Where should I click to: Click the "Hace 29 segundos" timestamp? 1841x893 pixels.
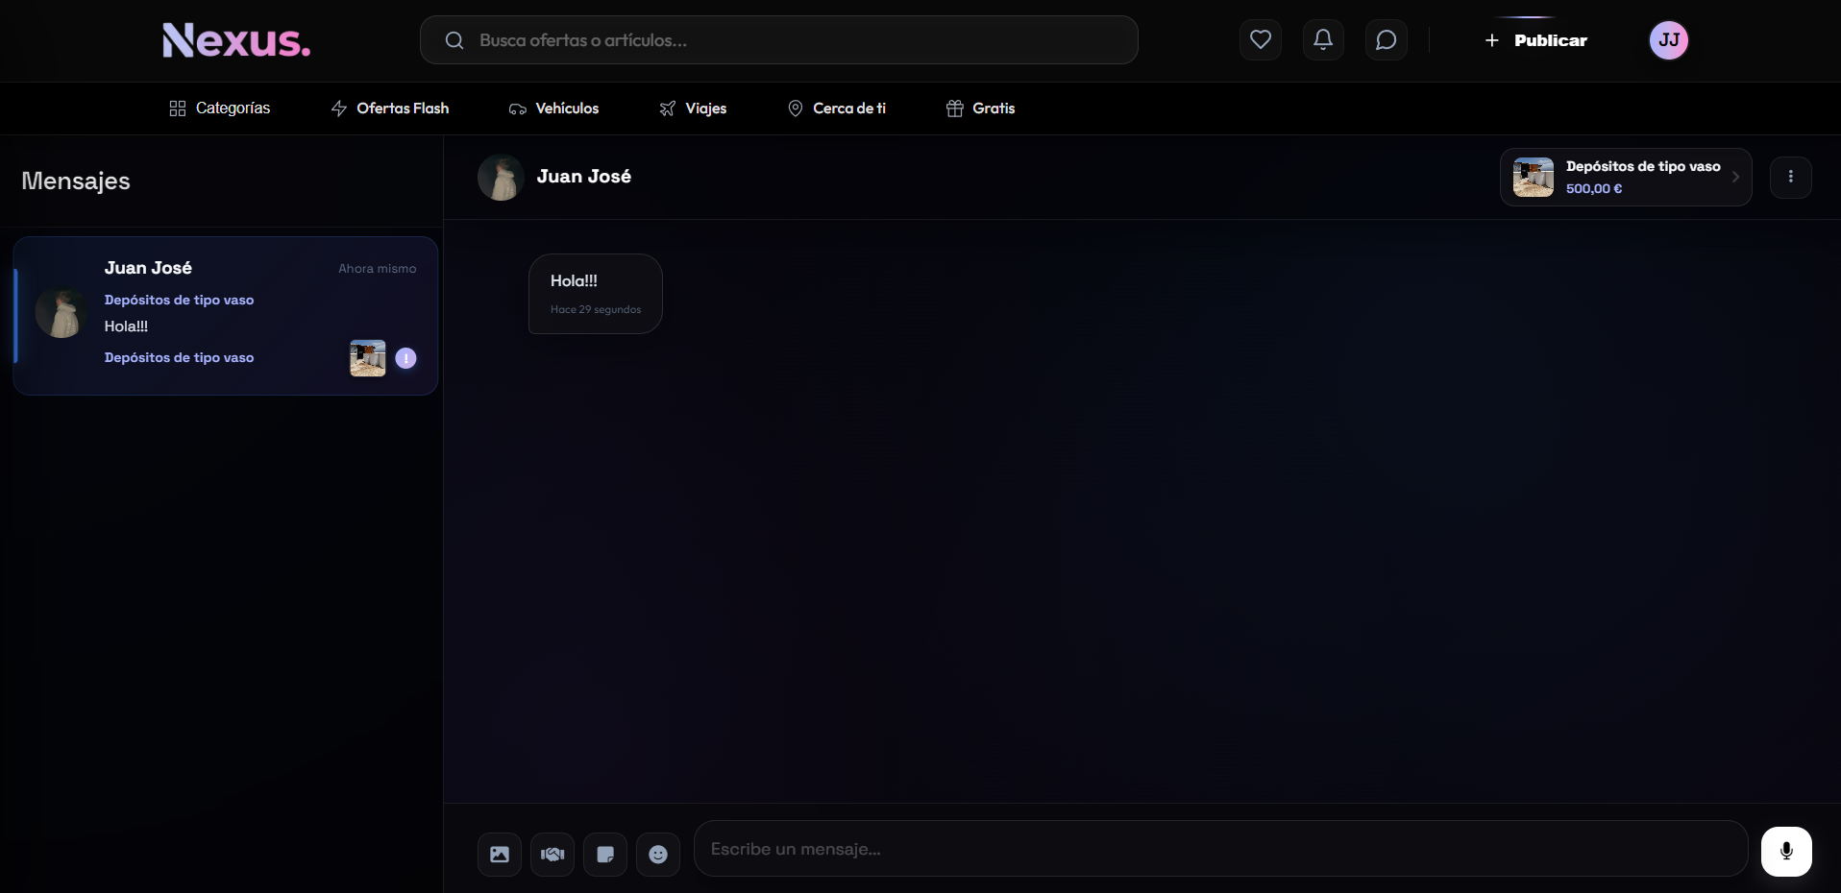pyautogui.click(x=596, y=310)
